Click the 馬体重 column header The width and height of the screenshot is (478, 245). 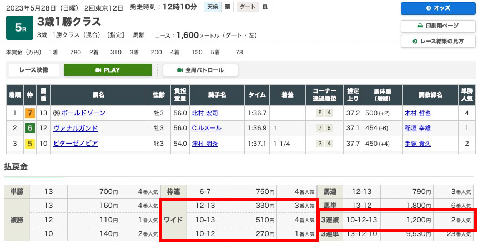tap(383, 95)
